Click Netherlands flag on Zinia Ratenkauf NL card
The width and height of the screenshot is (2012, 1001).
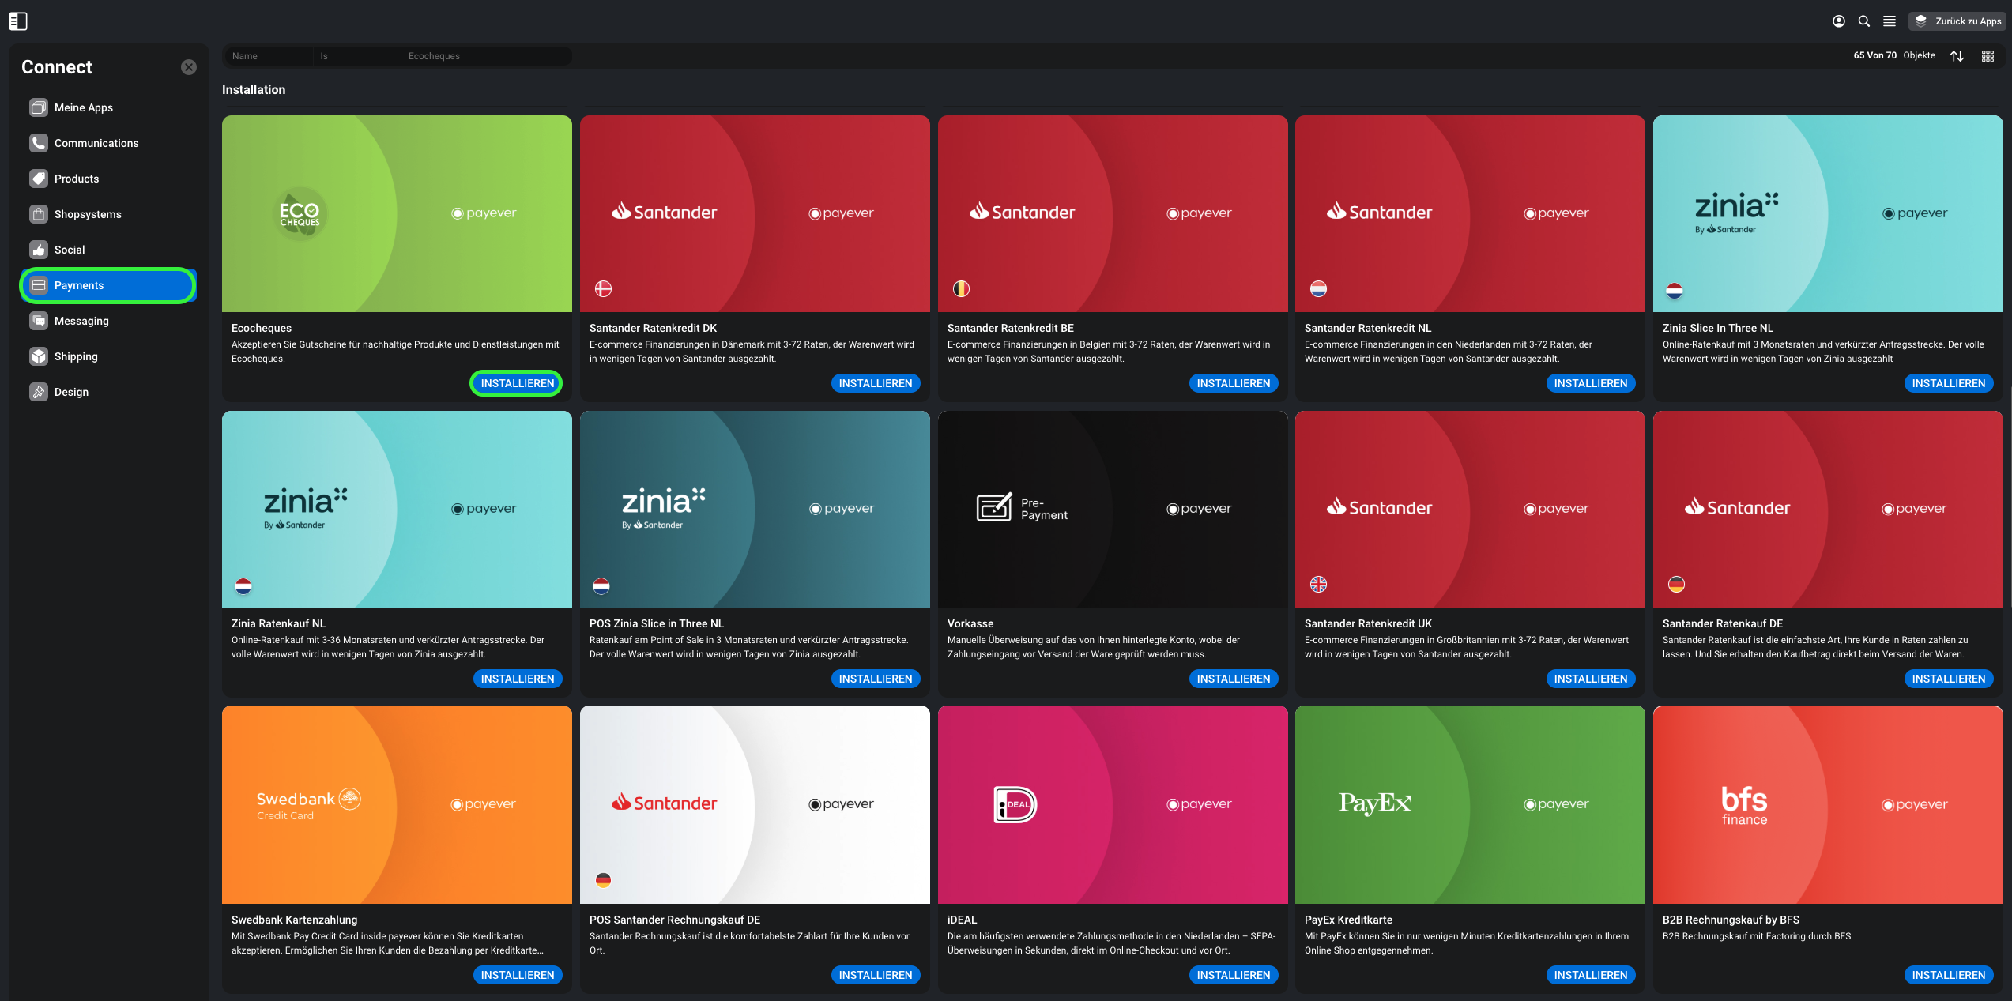(243, 586)
